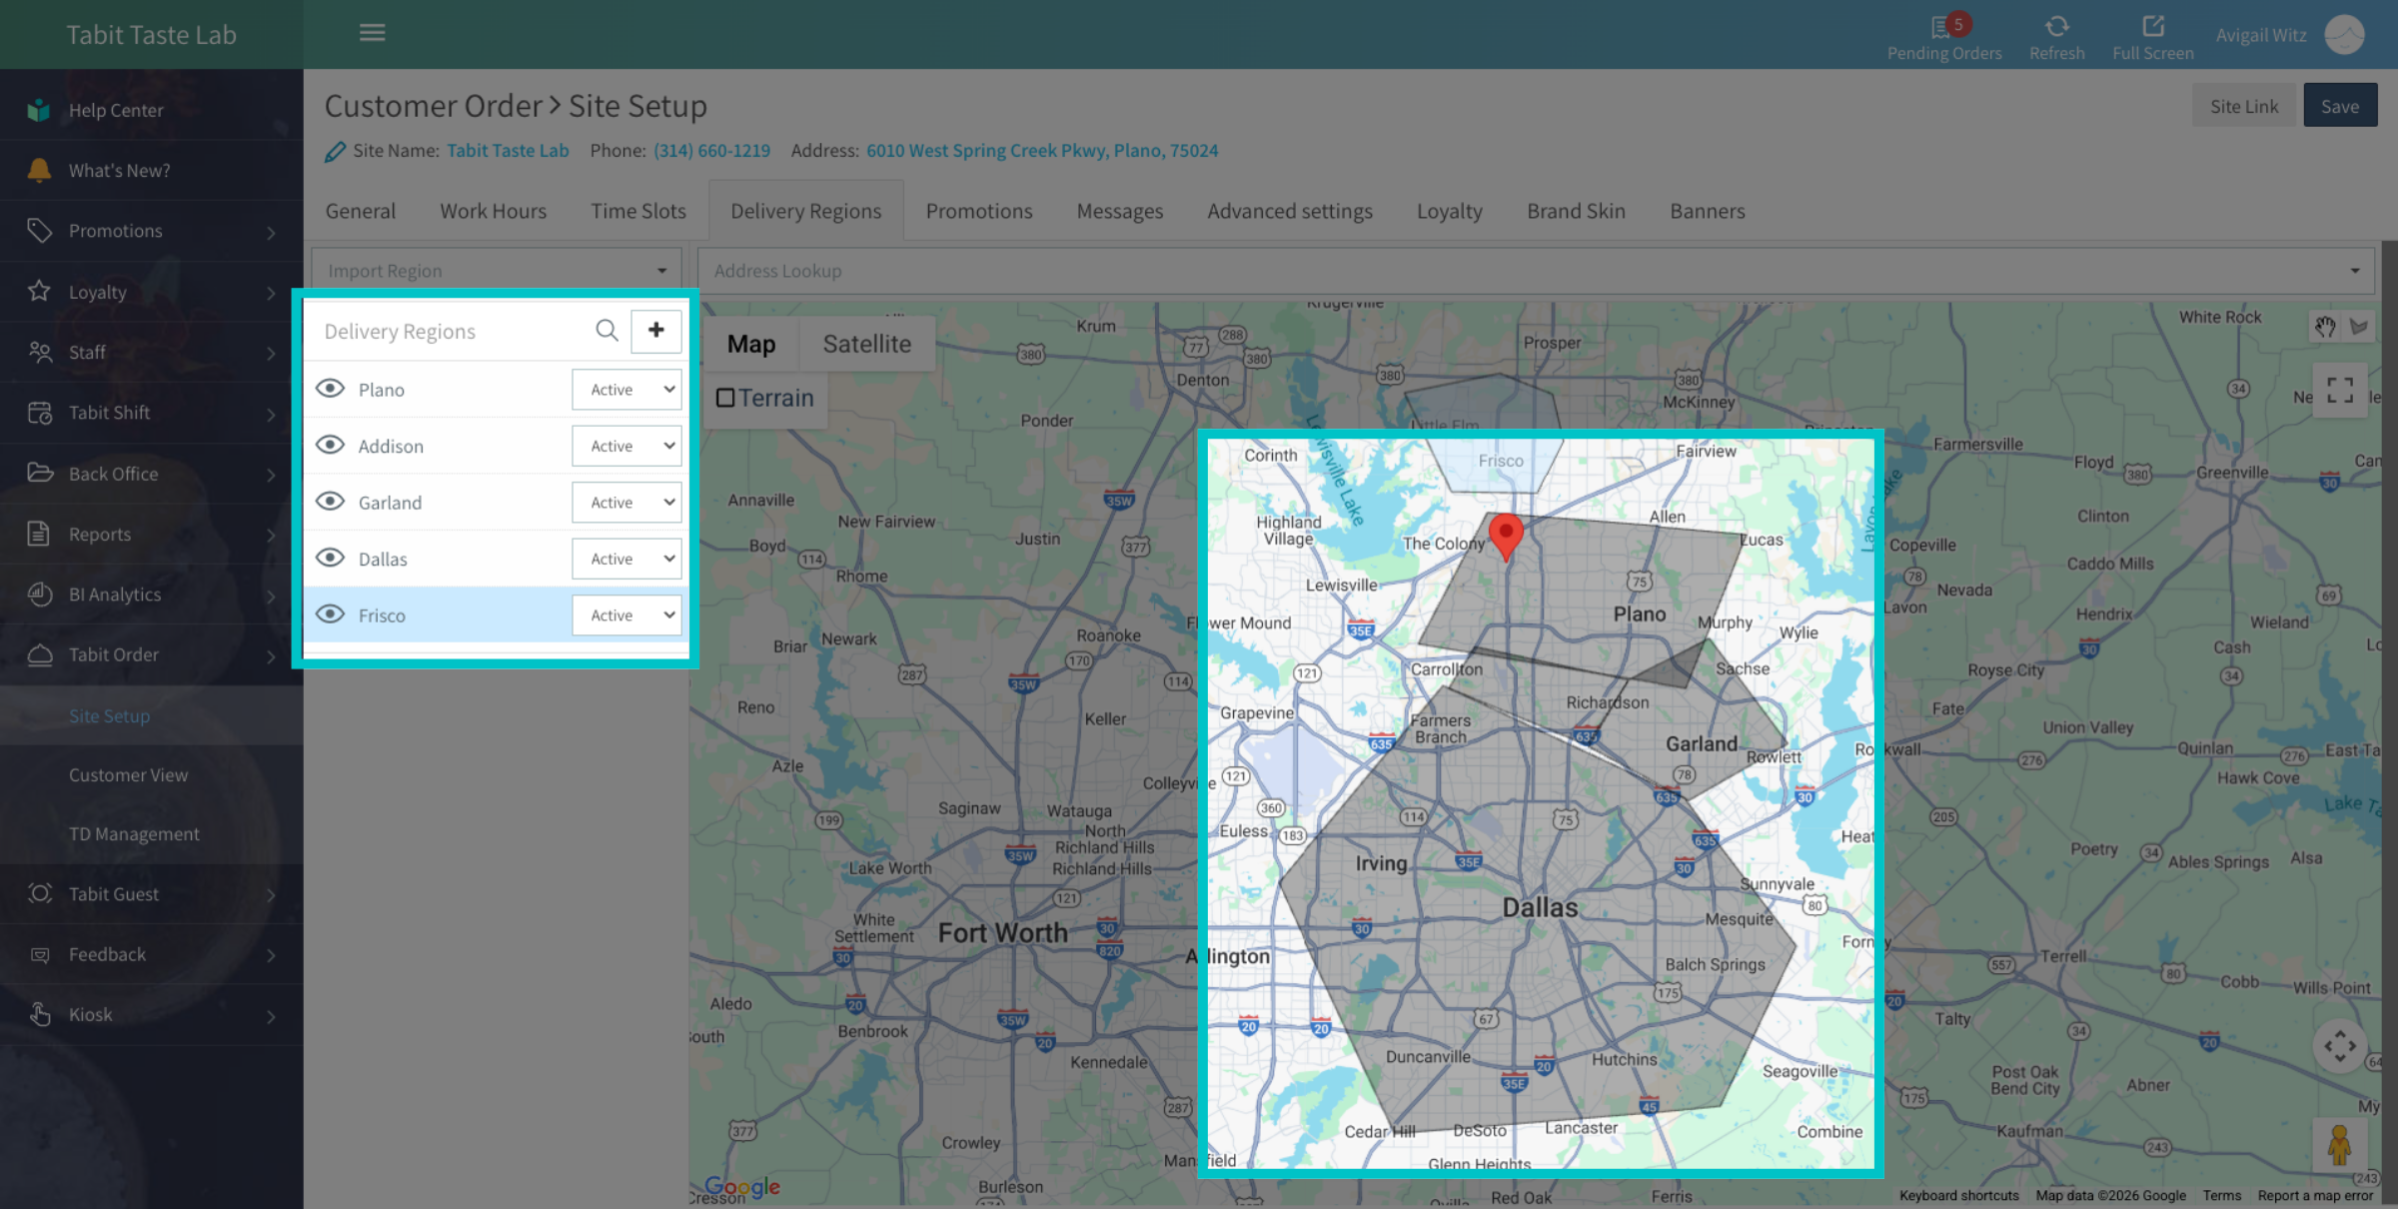Toggle visibility of Plano region
Image resolution: width=2398 pixels, height=1209 pixels.
[x=330, y=388]
